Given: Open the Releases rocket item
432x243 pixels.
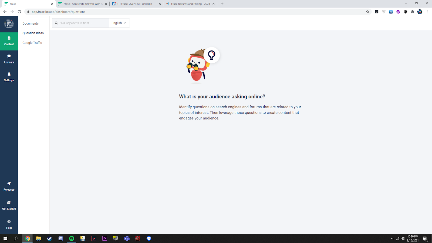Looking at the screenshot, I should point(9,186).
